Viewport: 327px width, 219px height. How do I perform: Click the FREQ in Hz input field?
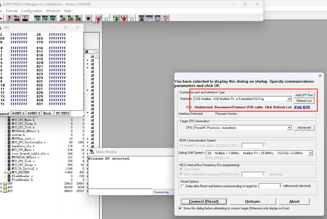tap(253, 174)
